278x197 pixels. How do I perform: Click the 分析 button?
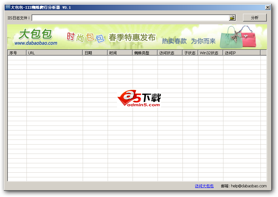(x=255, y=17)
